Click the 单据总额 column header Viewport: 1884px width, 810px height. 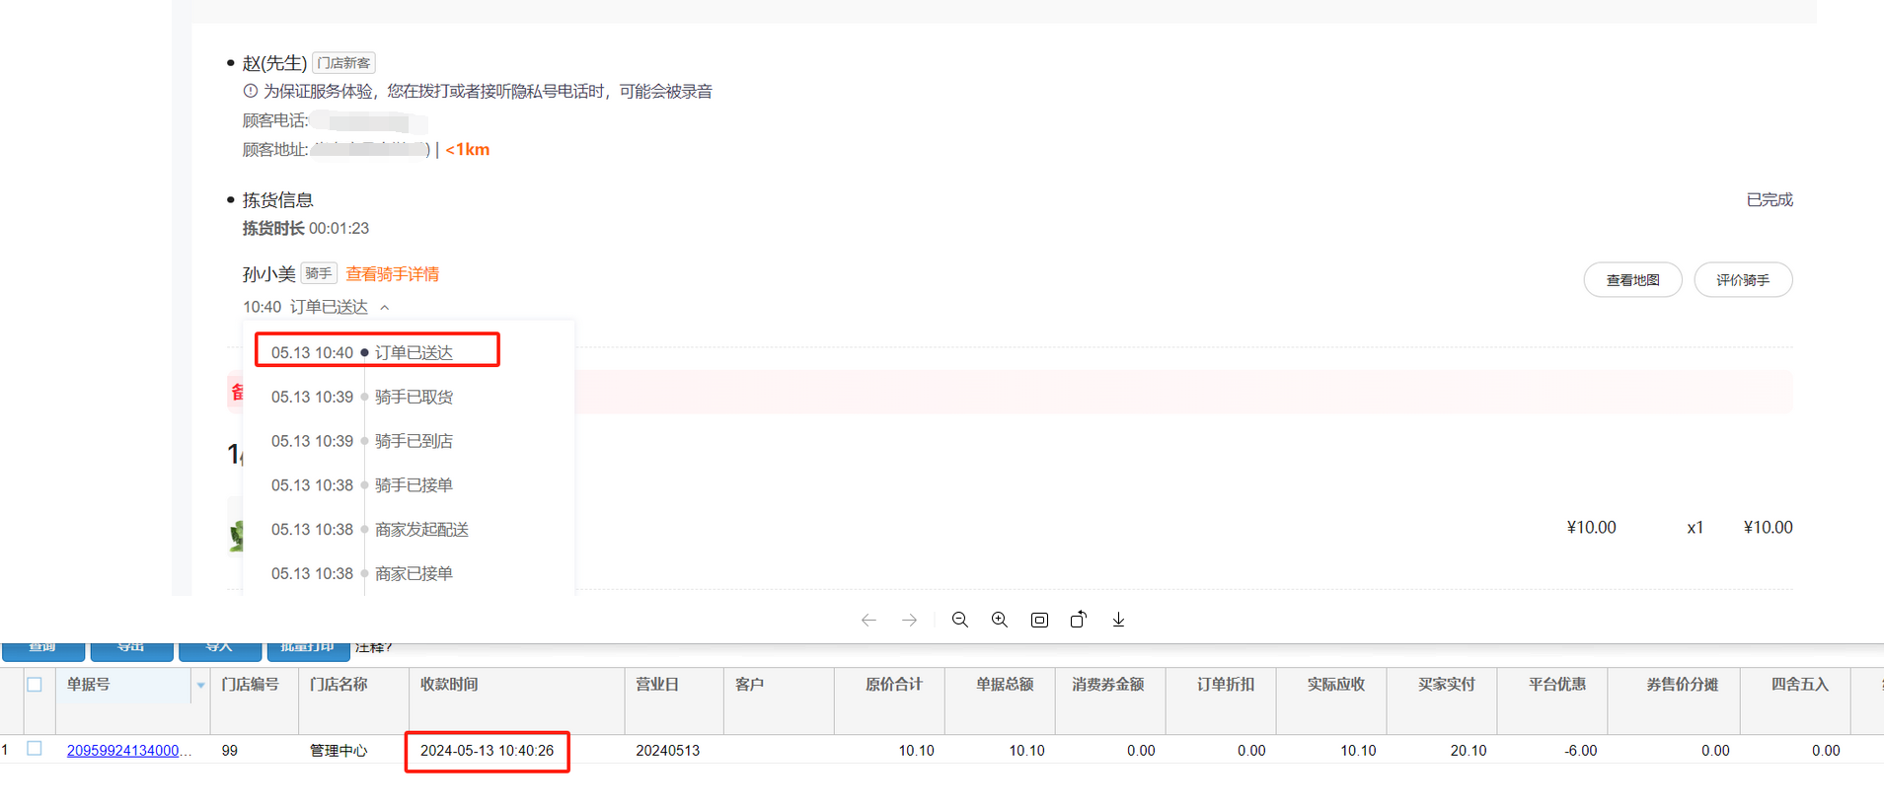[1005, 685]
